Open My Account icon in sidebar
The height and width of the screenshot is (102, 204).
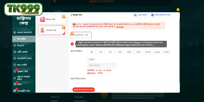point(15,32)
